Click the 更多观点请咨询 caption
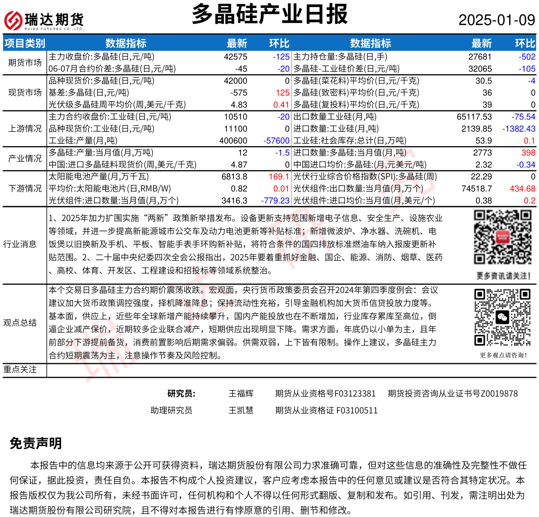 tap(503, 355)
